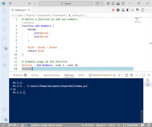Open the Source Control view
152x127 pixels.
pyautogui.click(x=4, y=29)
